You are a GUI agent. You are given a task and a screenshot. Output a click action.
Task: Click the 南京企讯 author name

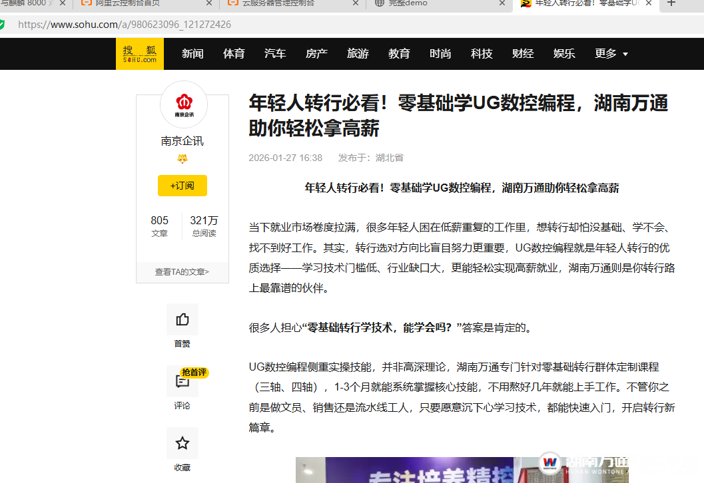point(182,141)
